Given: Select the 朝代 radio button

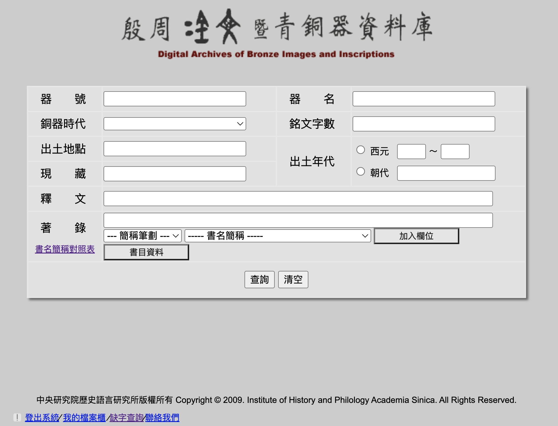Looking at the screenshot, I should pyautogui.click(x=361, y=172).
